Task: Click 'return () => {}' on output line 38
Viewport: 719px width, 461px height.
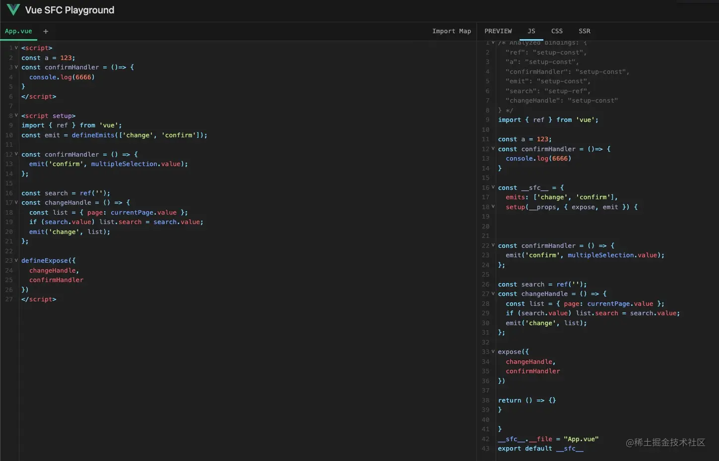Action: pyautogui.click(x=527, y=401)
